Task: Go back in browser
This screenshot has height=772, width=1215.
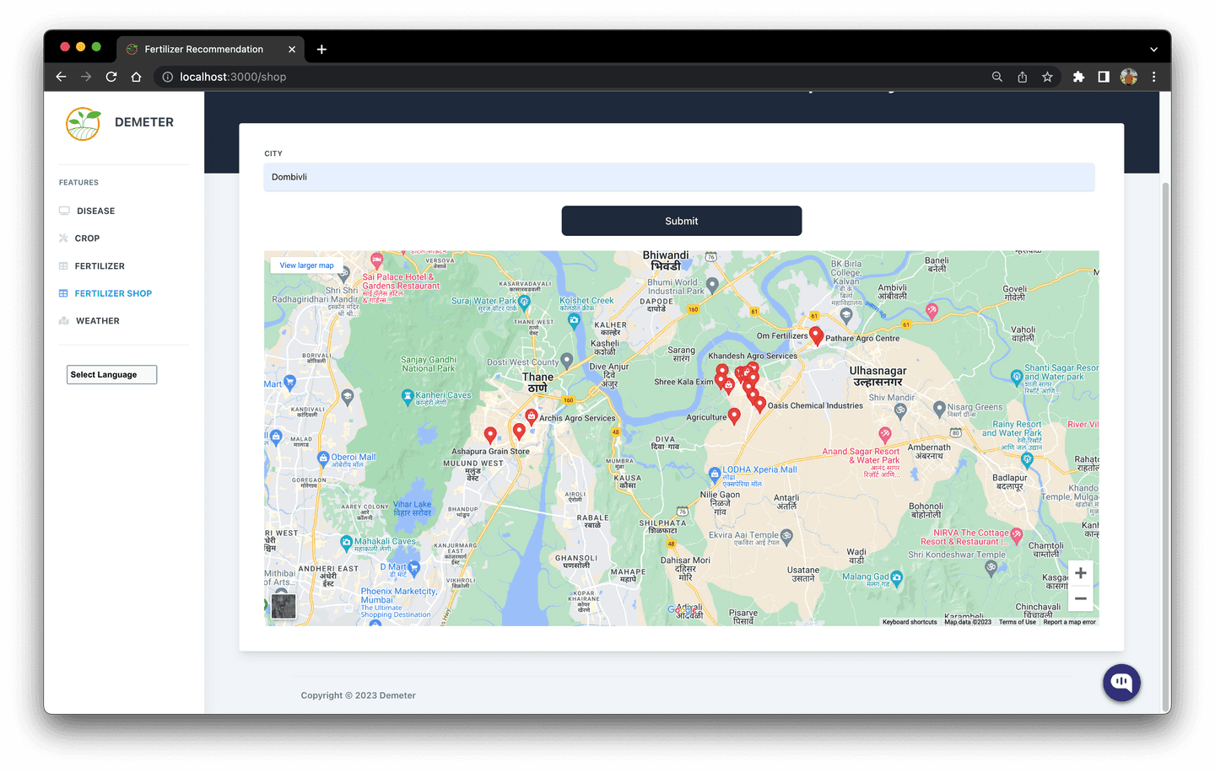Action: click(61, 77)
